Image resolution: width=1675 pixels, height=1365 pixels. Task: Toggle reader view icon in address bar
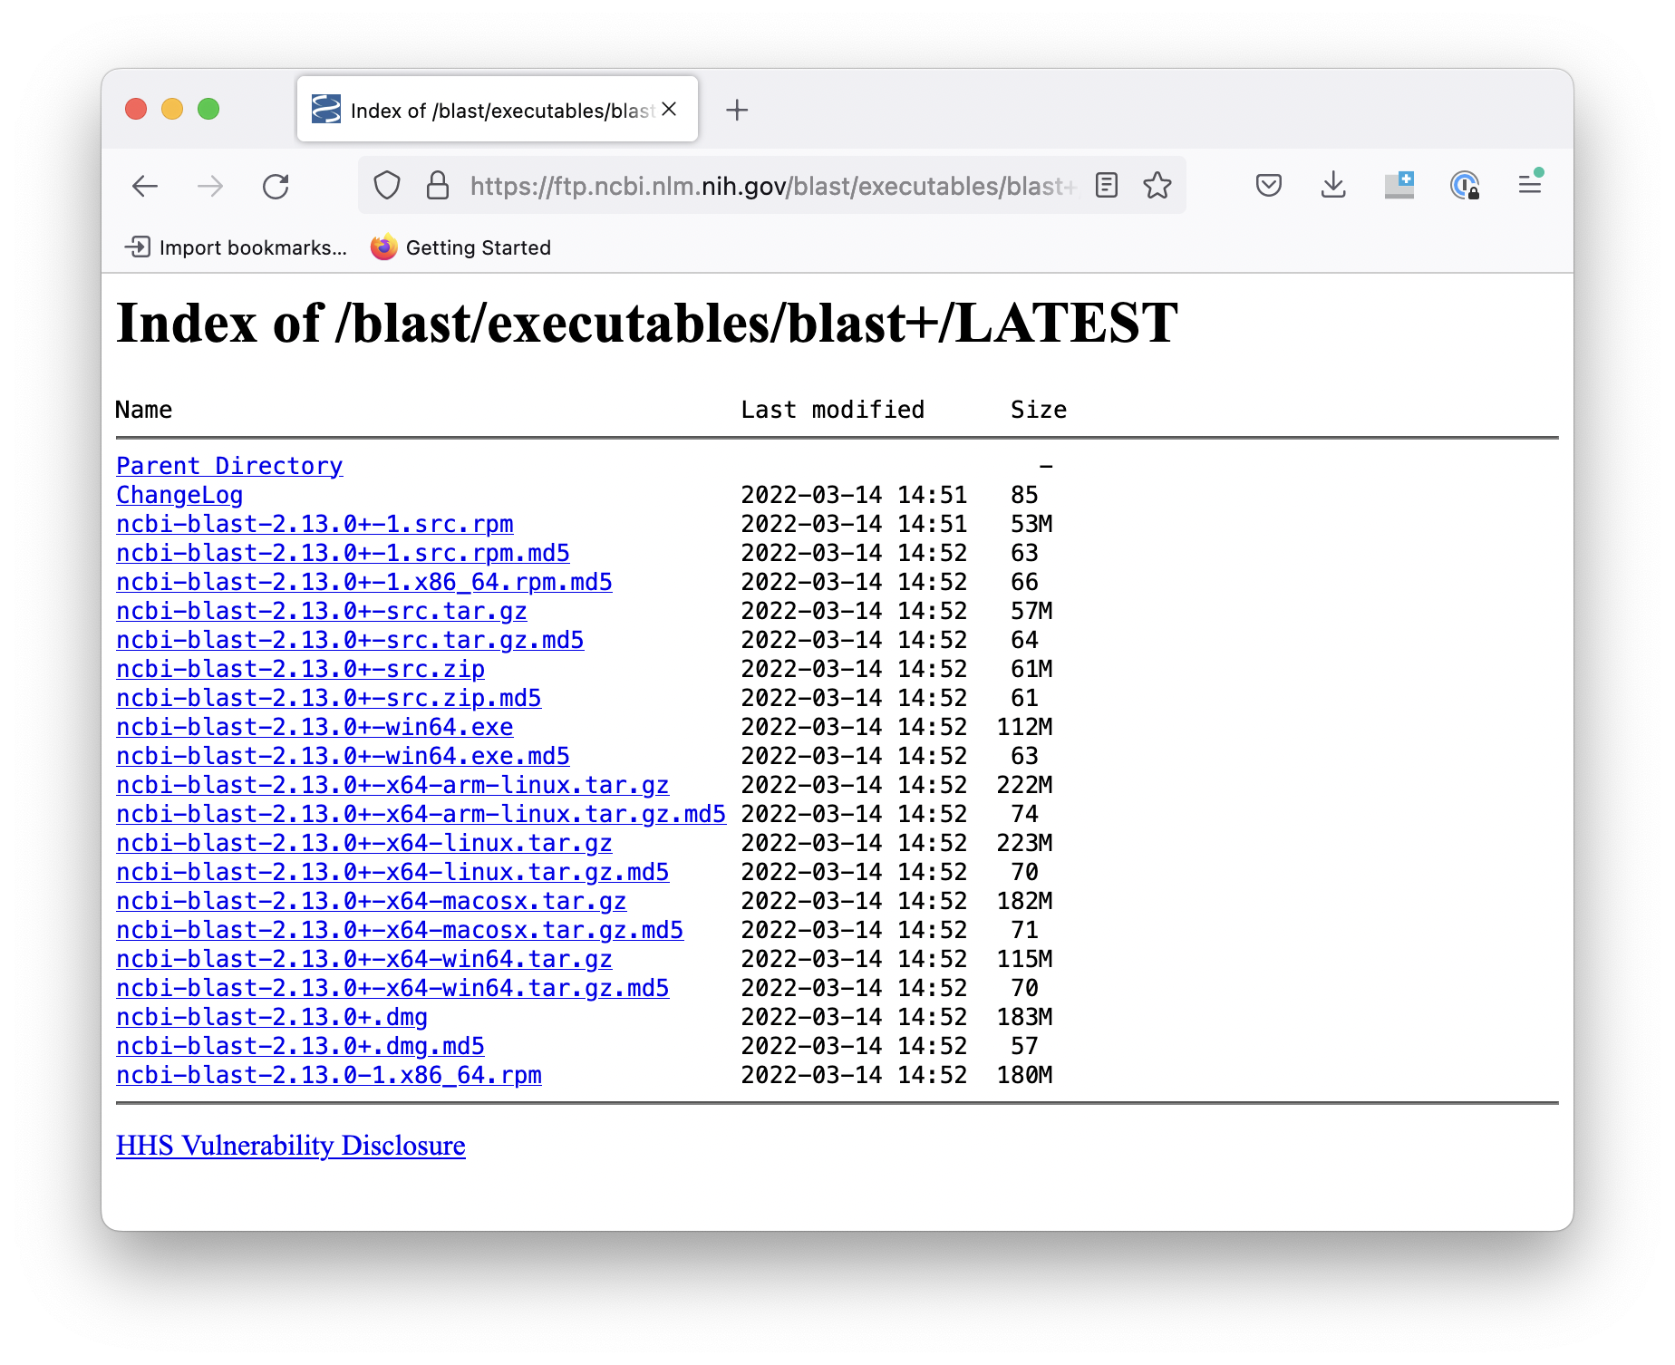[1107, 186]
